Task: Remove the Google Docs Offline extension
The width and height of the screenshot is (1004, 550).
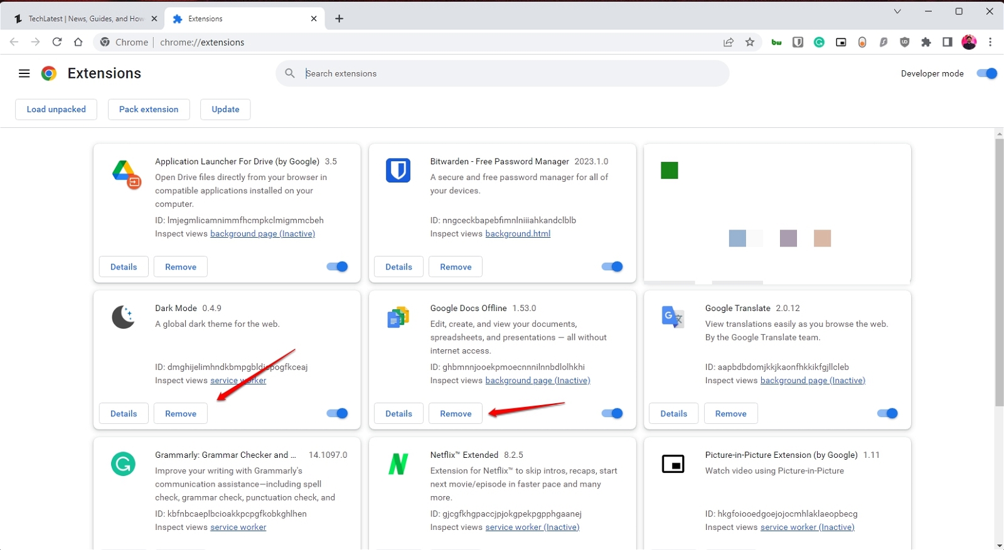Action: click(456, 414)
